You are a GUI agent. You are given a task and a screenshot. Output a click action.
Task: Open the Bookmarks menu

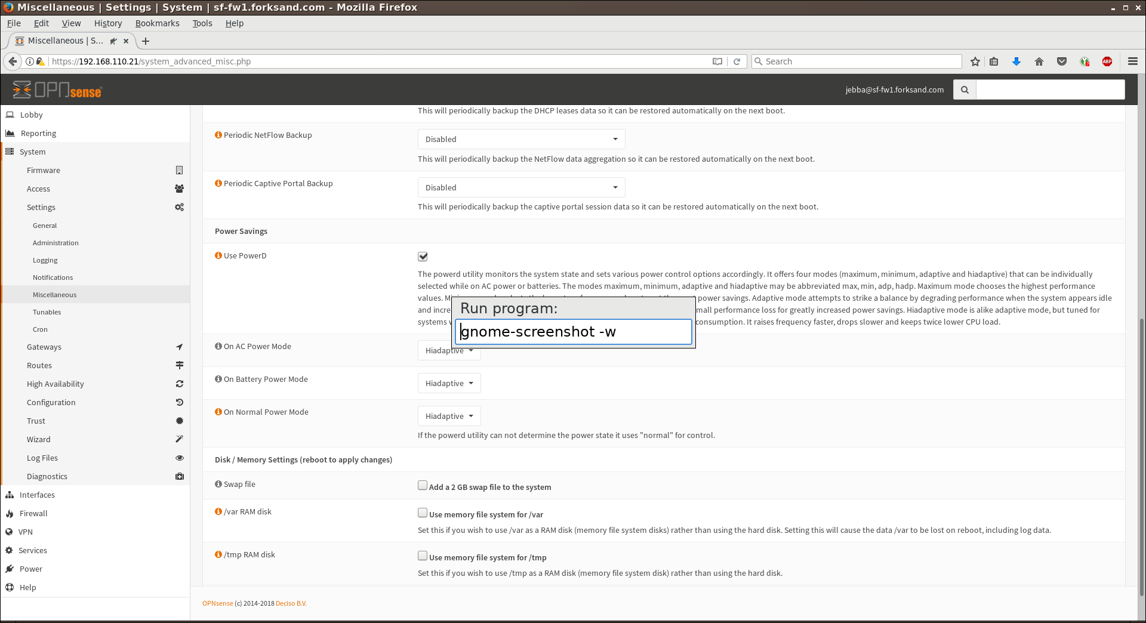coord(157,23)
